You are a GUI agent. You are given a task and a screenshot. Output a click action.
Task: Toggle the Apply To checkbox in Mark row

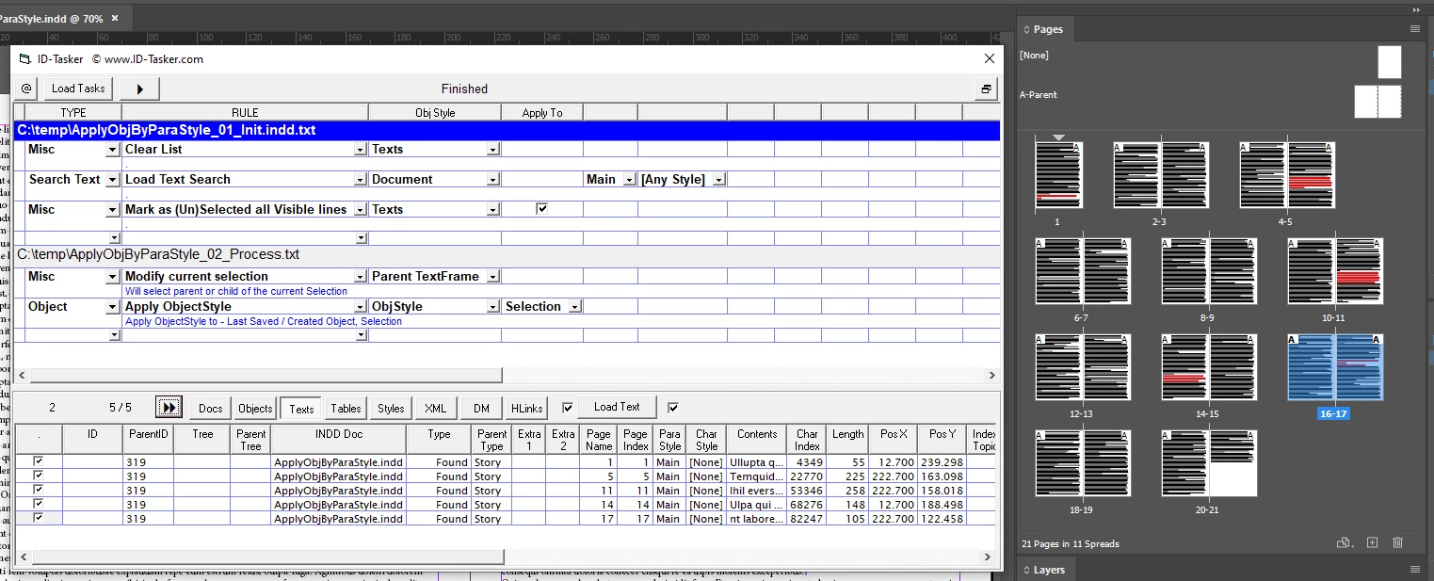point(541,209)
